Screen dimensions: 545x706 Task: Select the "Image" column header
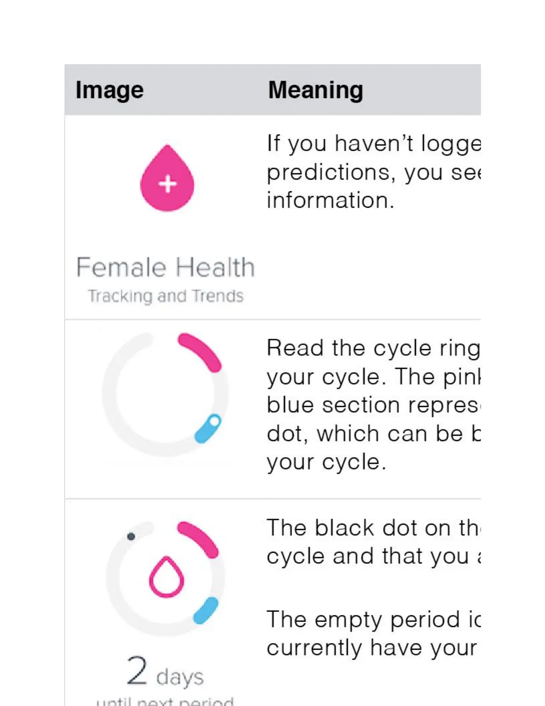click(x=110, y=90)
